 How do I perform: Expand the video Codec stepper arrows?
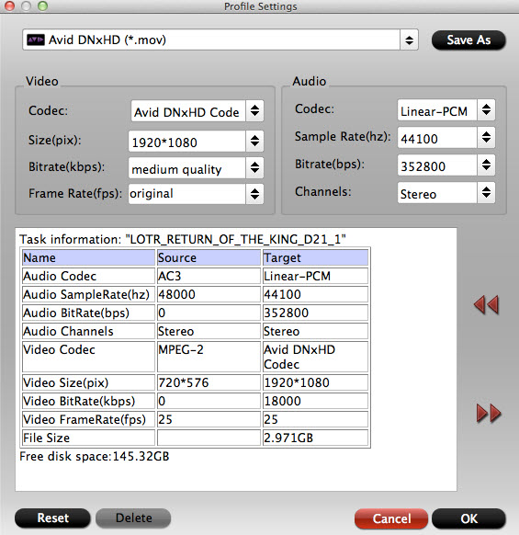click(254, 110)
